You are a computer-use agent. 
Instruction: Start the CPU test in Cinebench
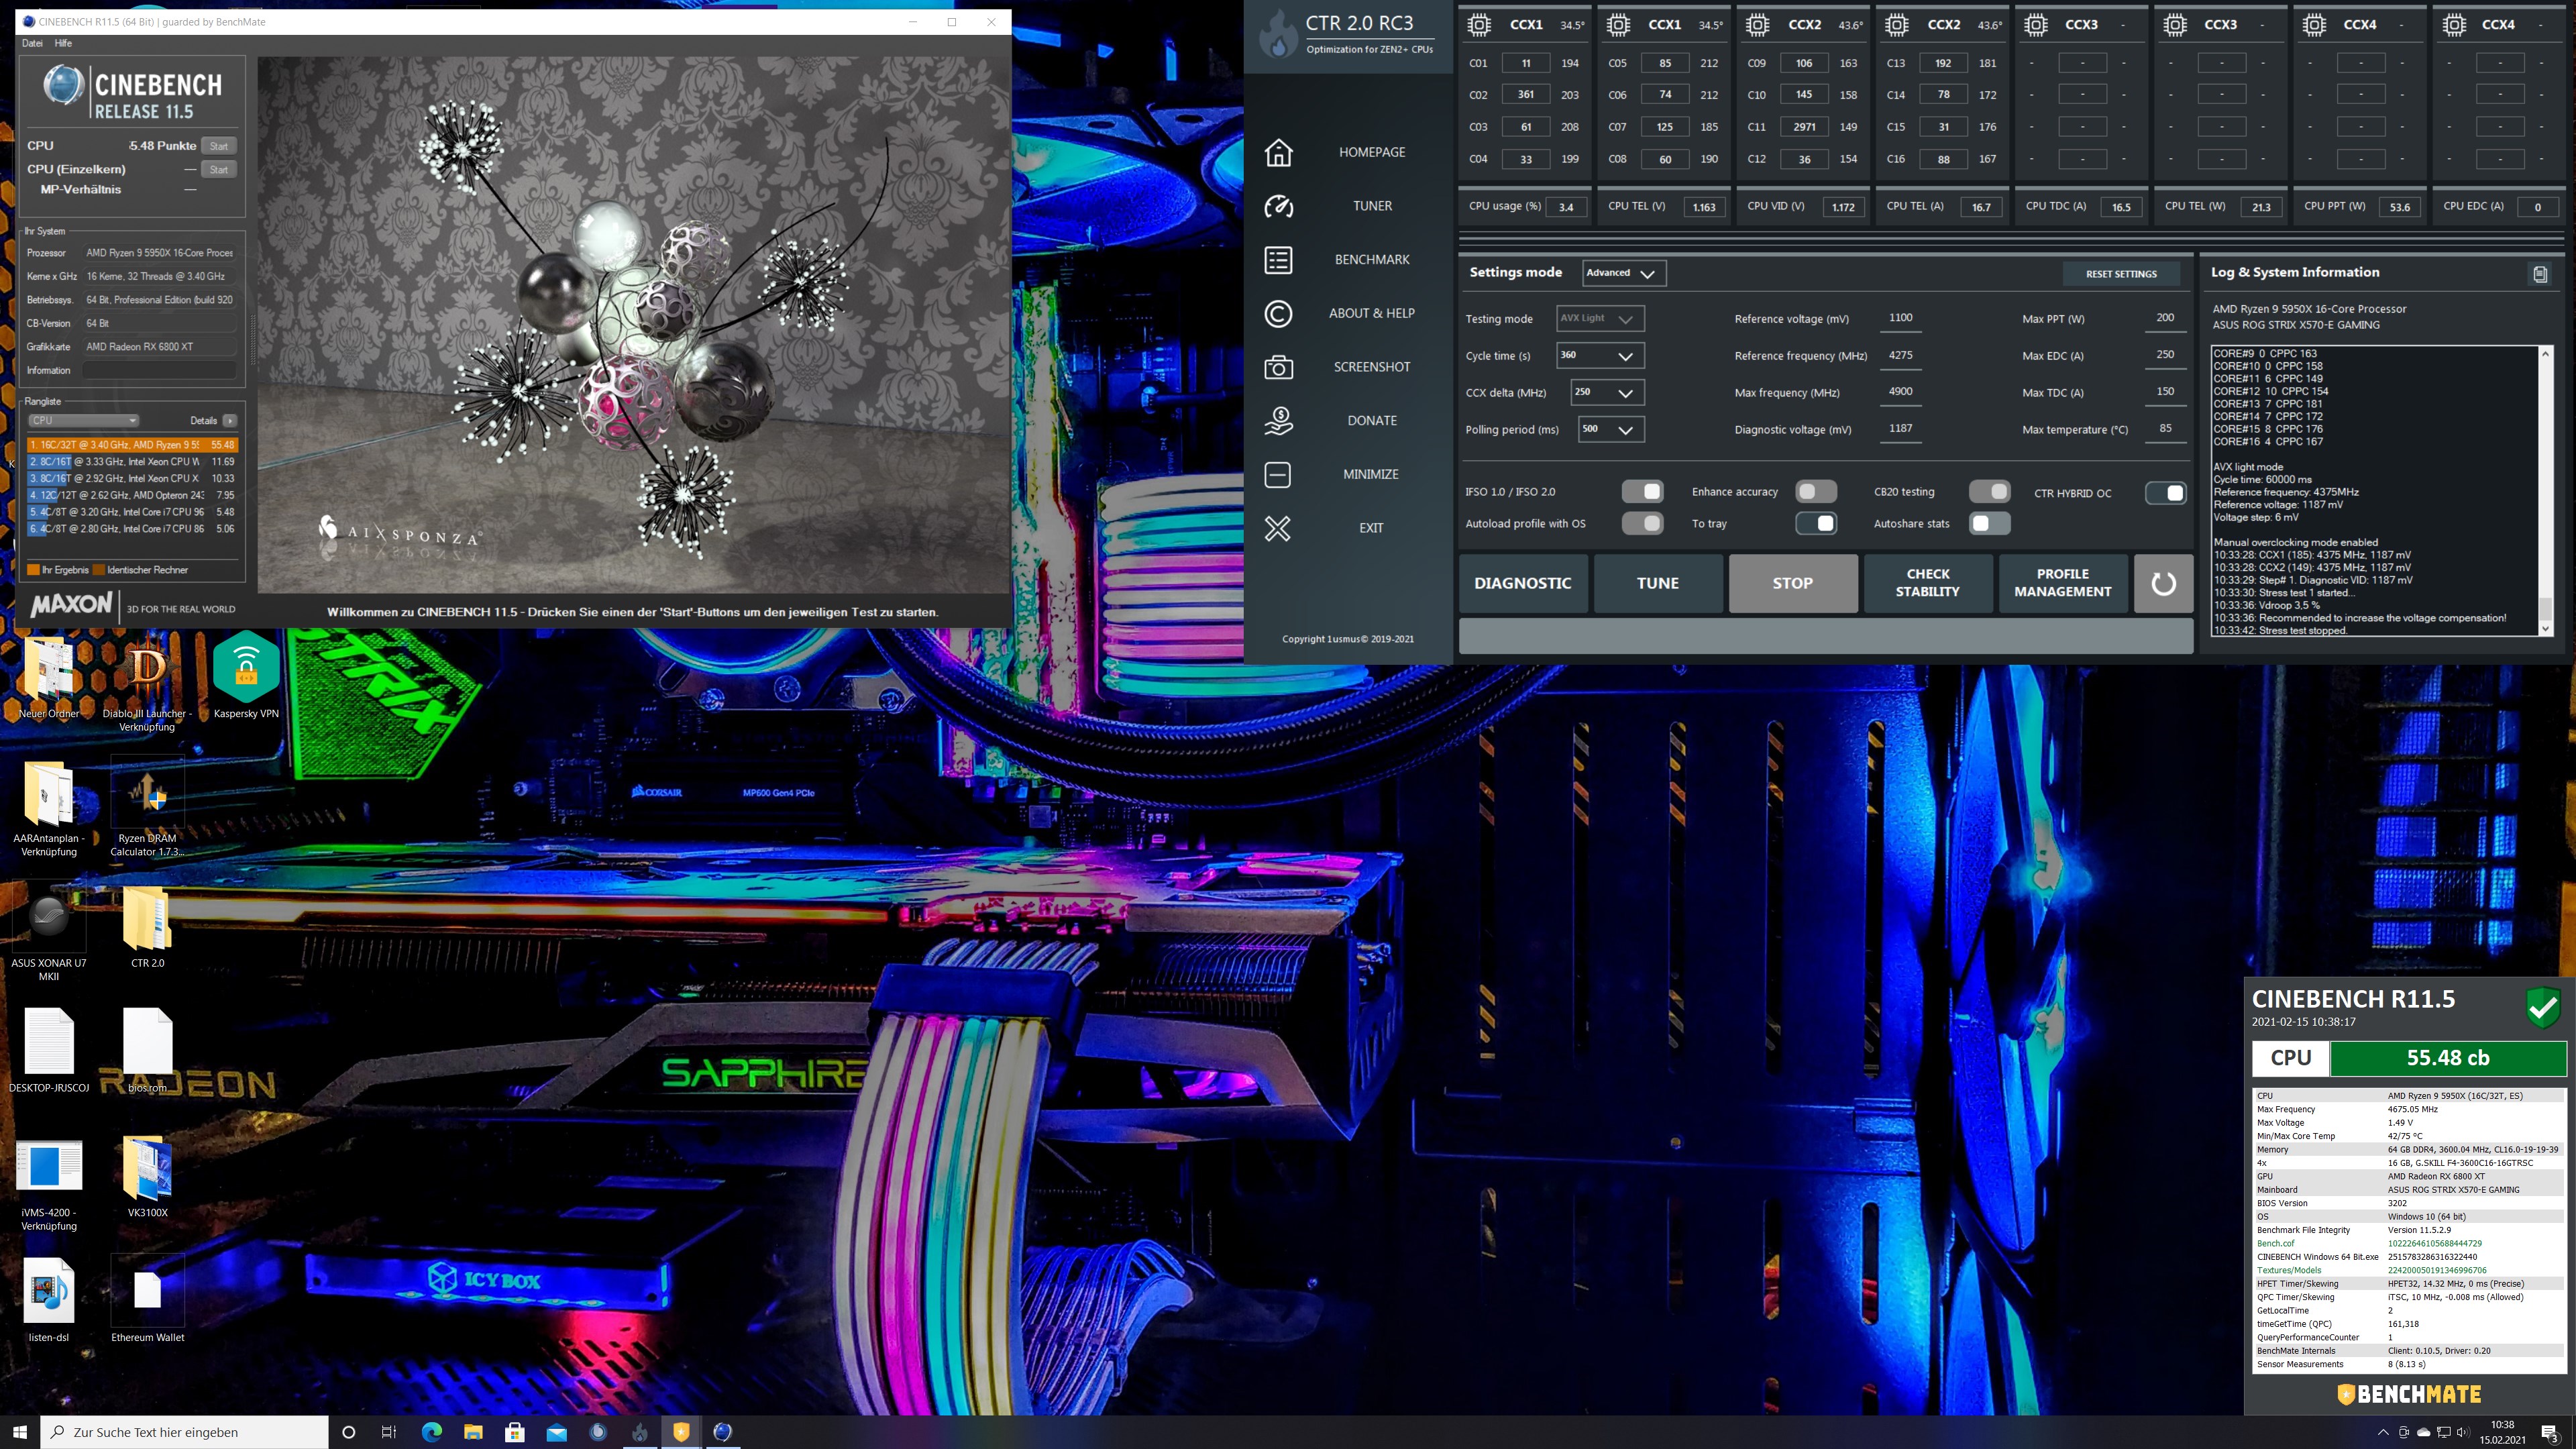click(219, 146)
